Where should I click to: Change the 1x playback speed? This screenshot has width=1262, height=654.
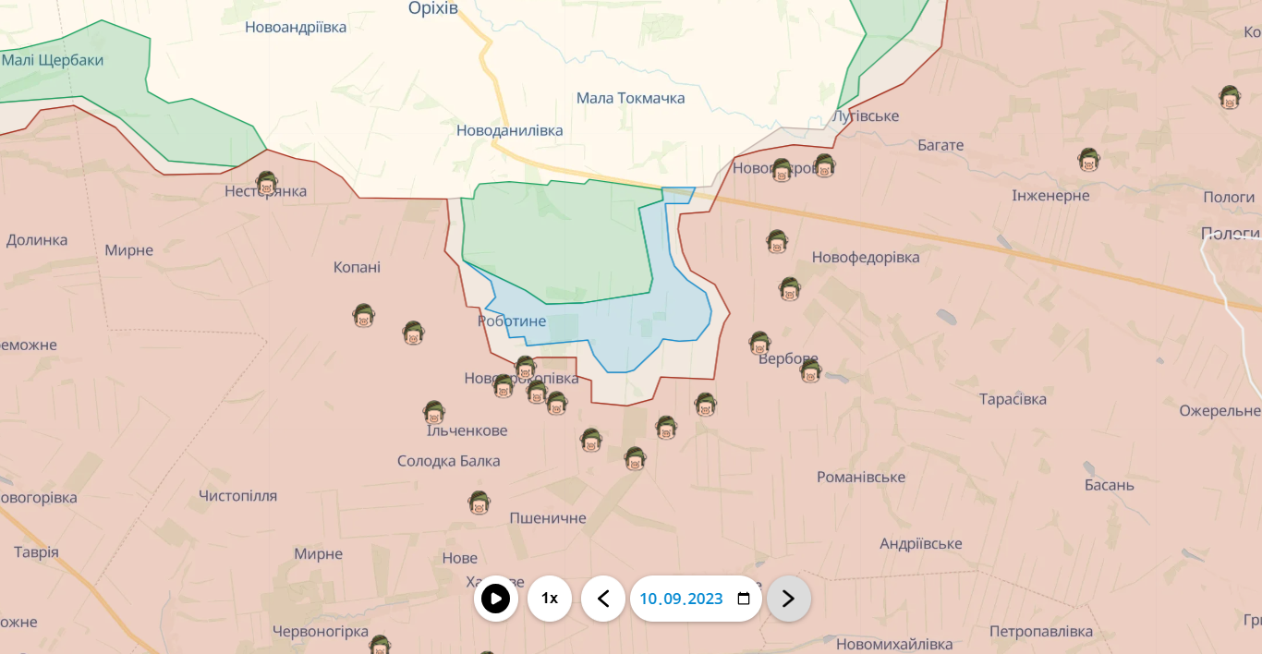[x=550, y=599]
